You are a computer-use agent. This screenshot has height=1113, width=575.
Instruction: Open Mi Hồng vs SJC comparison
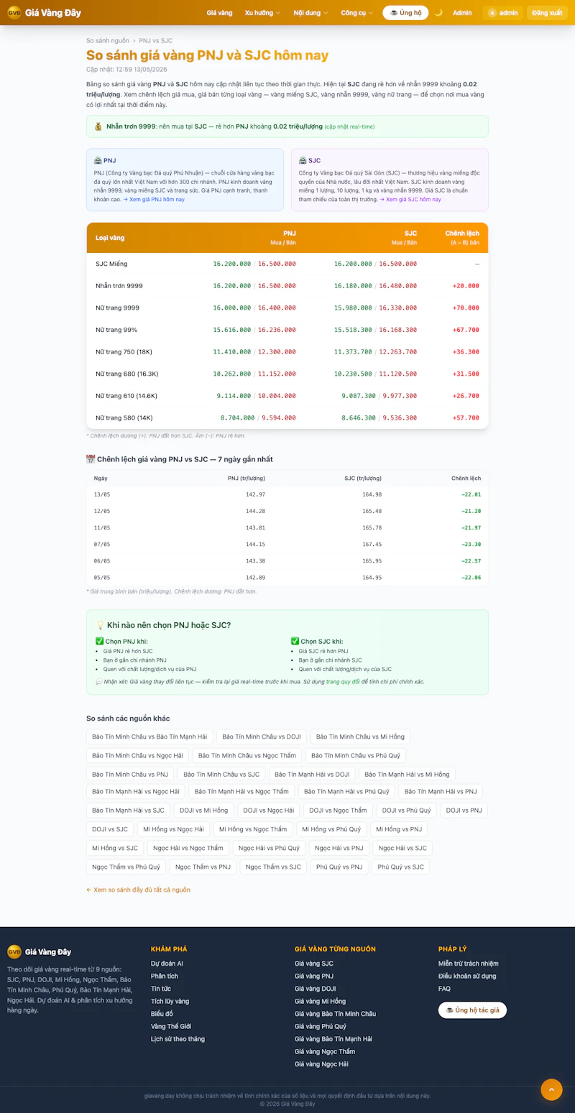tap(115, 848)
